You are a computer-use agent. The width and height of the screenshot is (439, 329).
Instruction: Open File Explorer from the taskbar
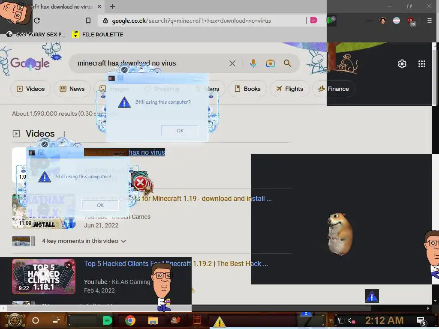click(153, 320)
